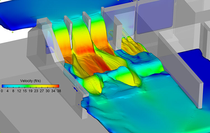The height and width of the screenshot is (133, 210).
Task: Click the legend value 27
Action: [42, 91]
